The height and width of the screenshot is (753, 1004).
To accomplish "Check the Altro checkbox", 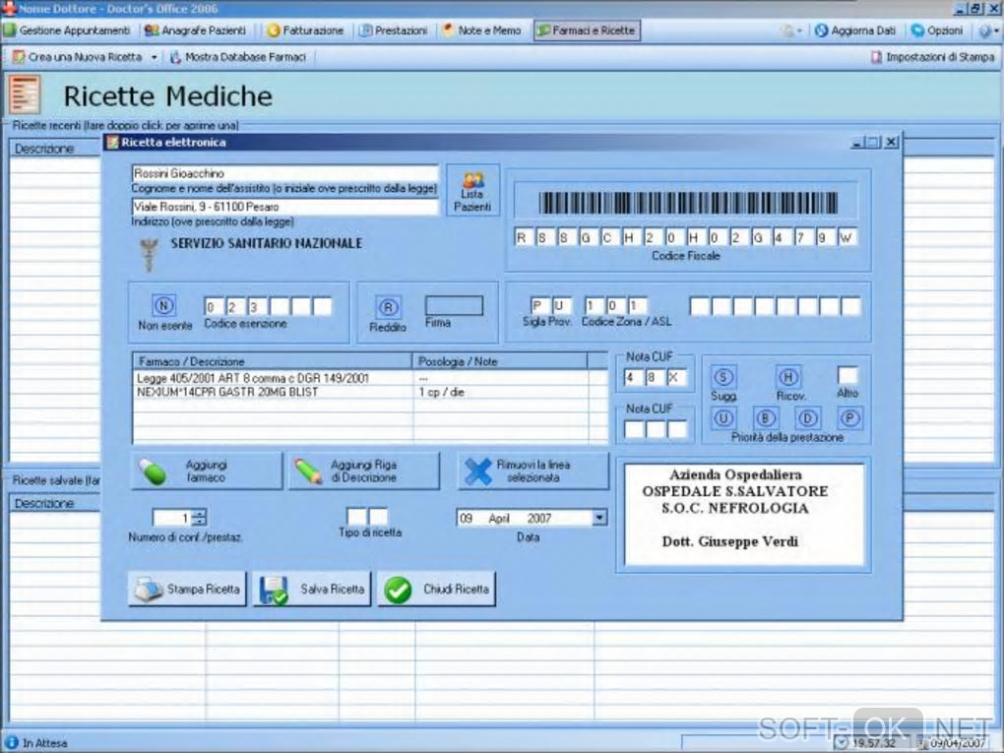I will 847,375.
